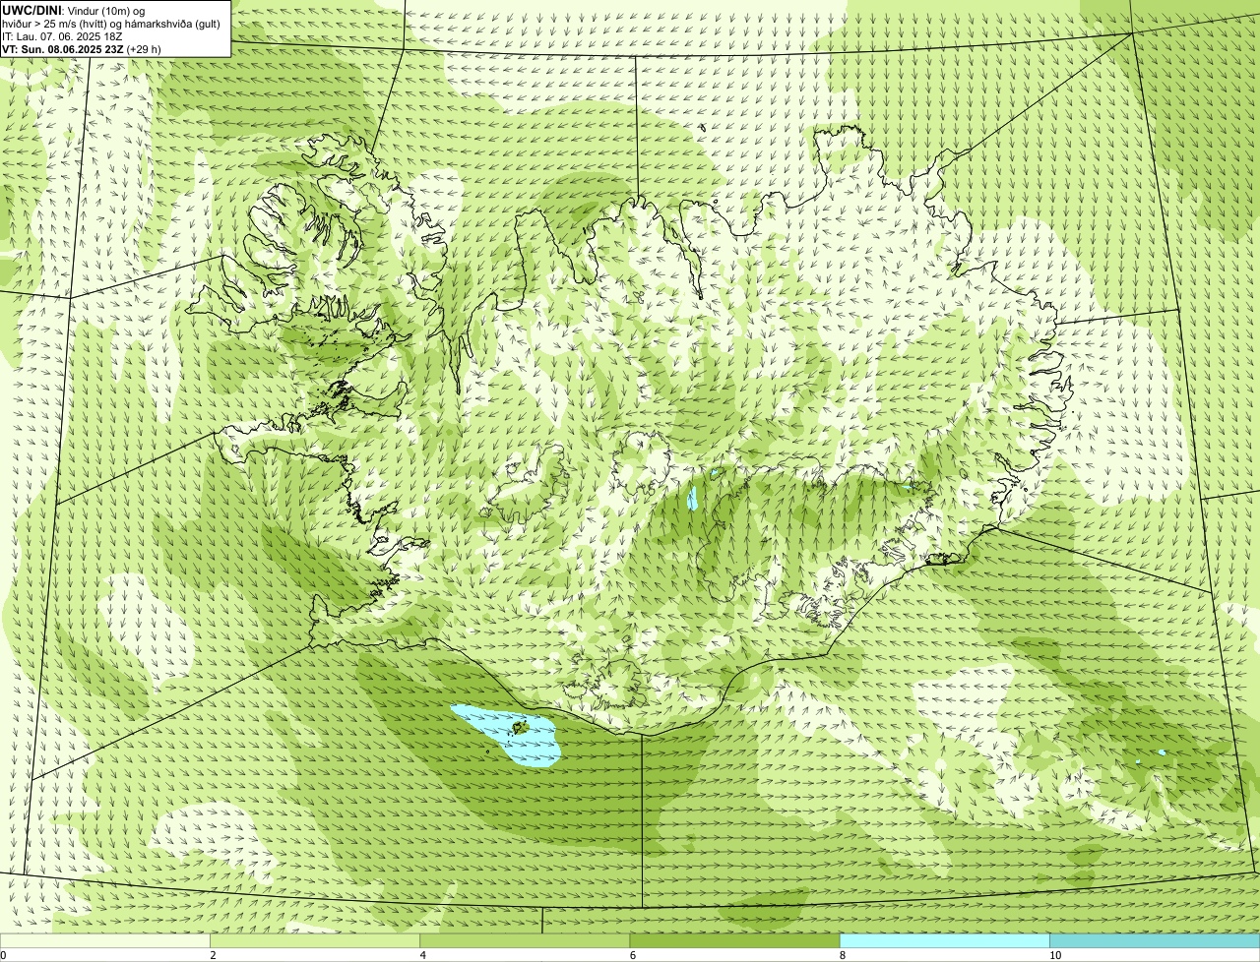Click the 'VT: Sun. 08.06.2025 23Z (+29 h)' line
Viewport: 1260px width, 962px height.
[82, 48]
